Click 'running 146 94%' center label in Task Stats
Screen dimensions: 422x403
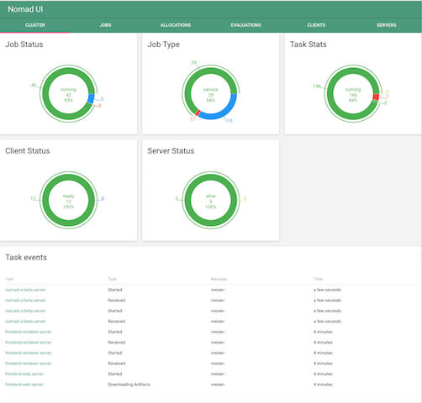(353, 95)
